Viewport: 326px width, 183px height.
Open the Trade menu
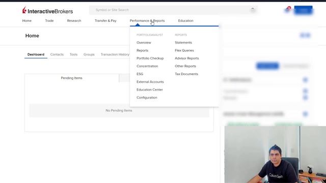49,21
